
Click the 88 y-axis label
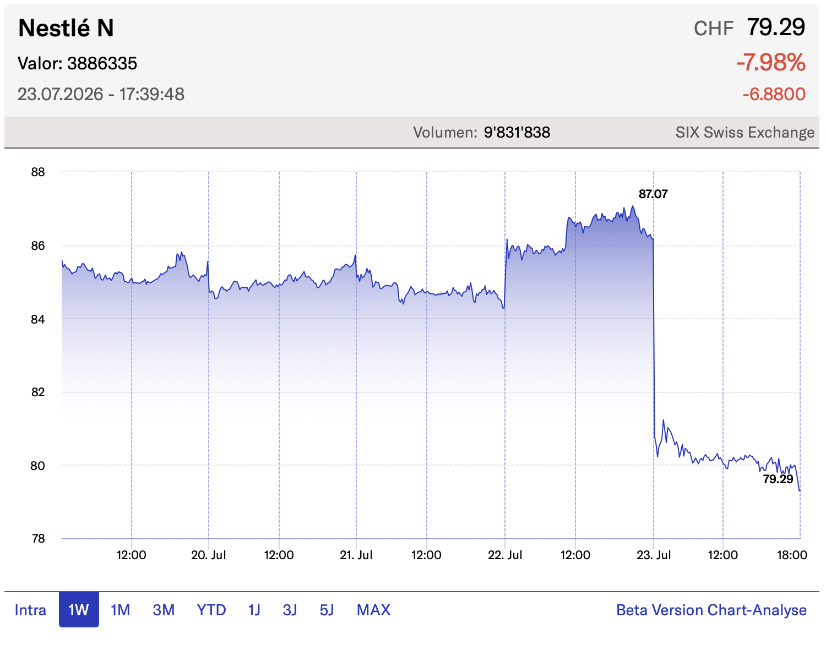[38, 172]
